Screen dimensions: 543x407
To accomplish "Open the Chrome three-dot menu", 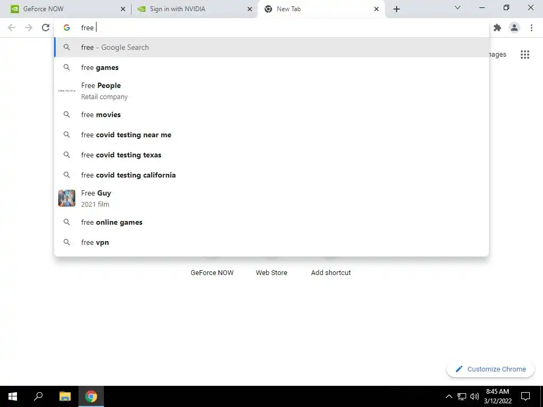I will click(x=531, y=28).
